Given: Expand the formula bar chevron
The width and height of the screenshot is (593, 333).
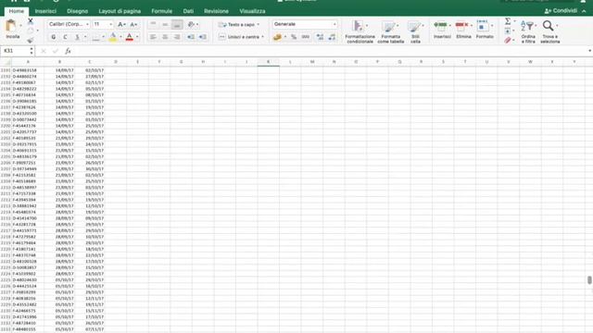Looking at the screenshot, I should pos(589,51).
